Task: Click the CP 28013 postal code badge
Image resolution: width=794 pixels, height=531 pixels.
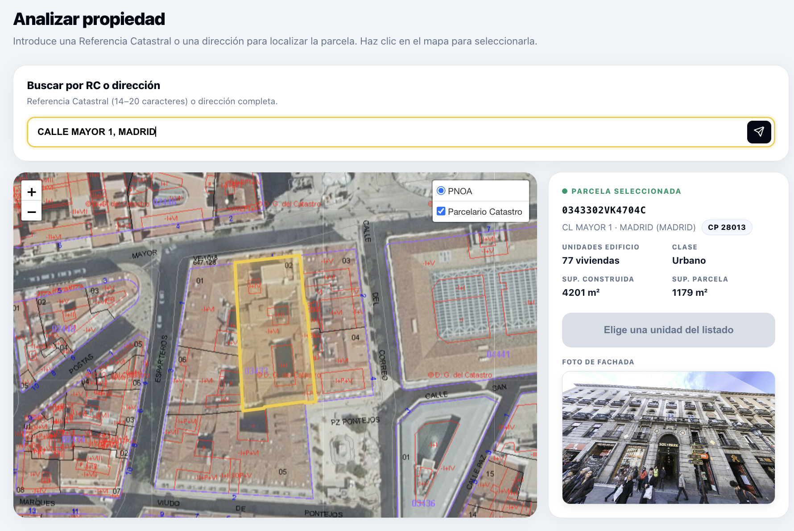Action: [727, 227]
